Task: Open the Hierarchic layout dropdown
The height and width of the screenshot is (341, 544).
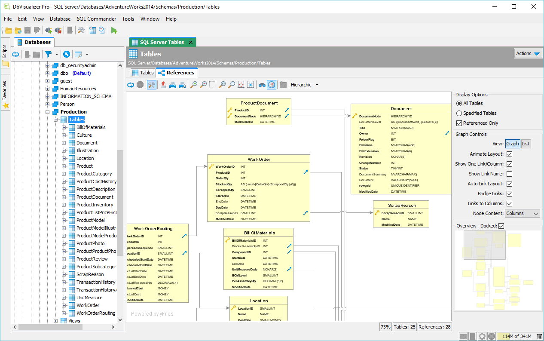Action: pyautogui.click(x=304, y=84)
